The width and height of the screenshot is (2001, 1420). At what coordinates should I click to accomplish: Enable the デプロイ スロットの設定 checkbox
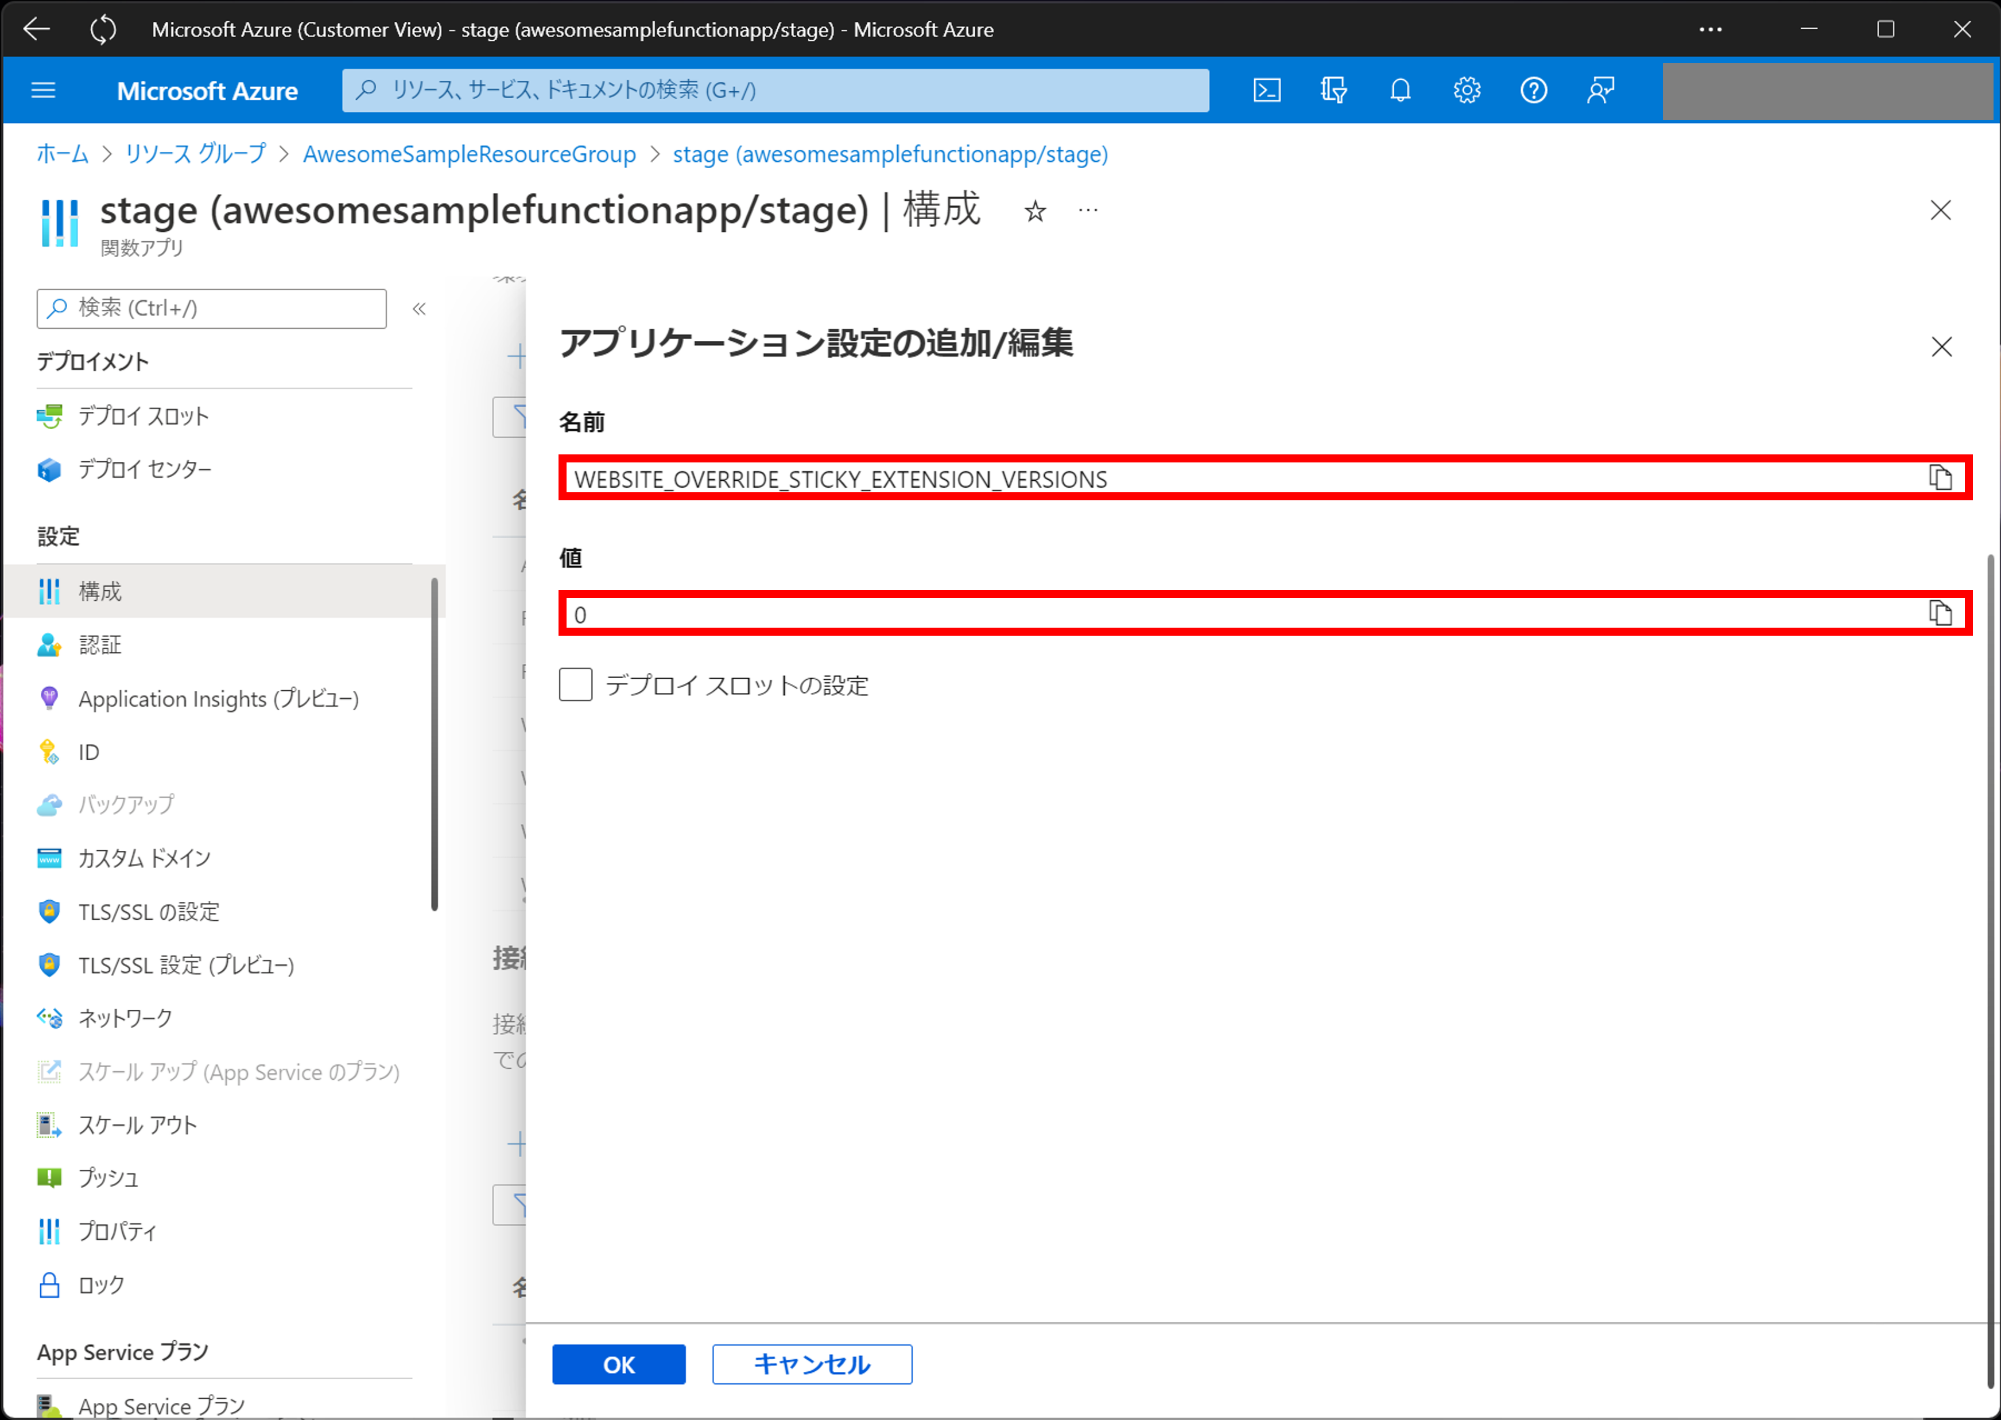576,684
